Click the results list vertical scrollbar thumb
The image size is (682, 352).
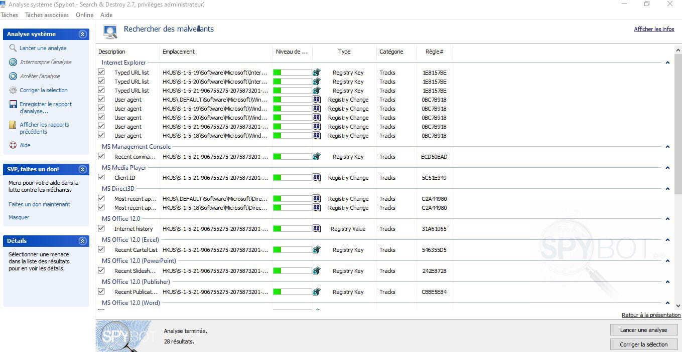678,124
